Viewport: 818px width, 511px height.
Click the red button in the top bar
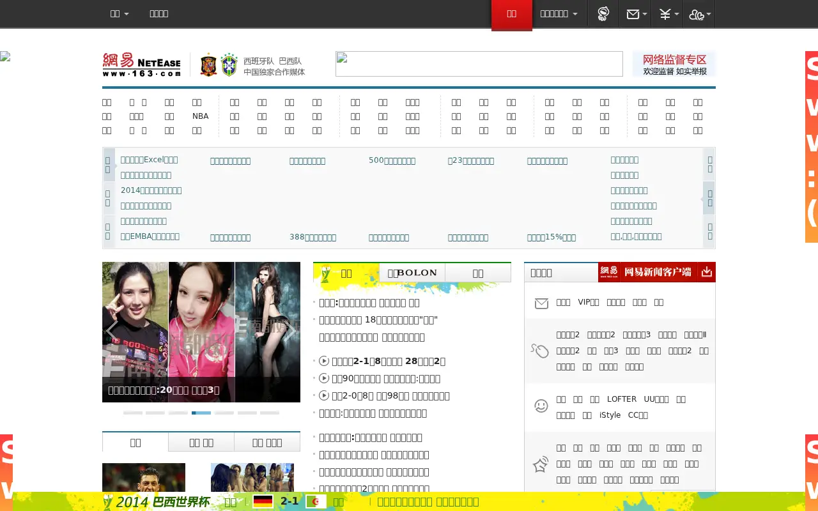pyautogui.click(x=511, y=14)
